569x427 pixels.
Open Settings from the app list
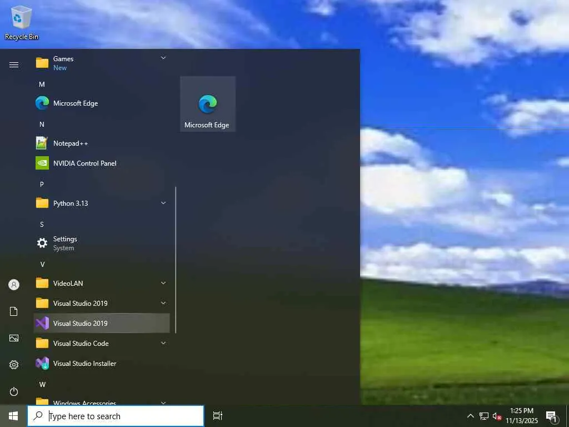click(x=101, y=243)
